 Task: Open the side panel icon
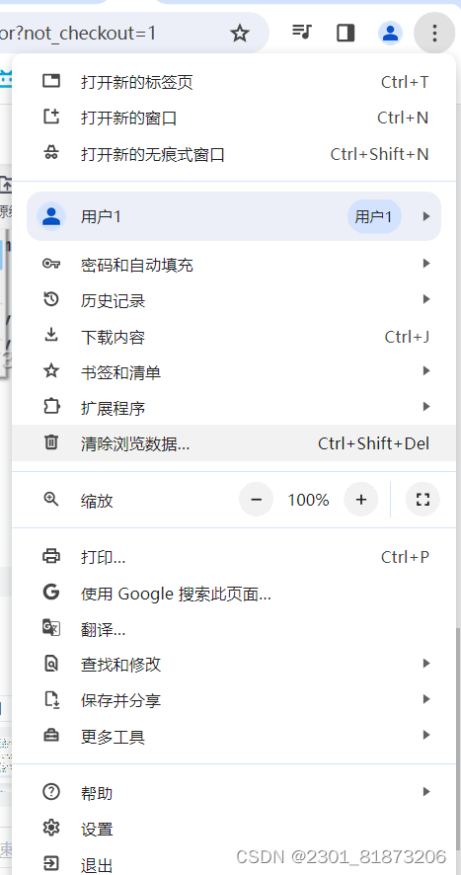coord(346,33)
